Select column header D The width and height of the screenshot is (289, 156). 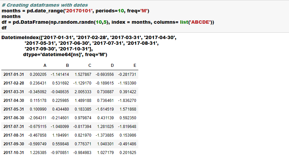click(112, 65)
